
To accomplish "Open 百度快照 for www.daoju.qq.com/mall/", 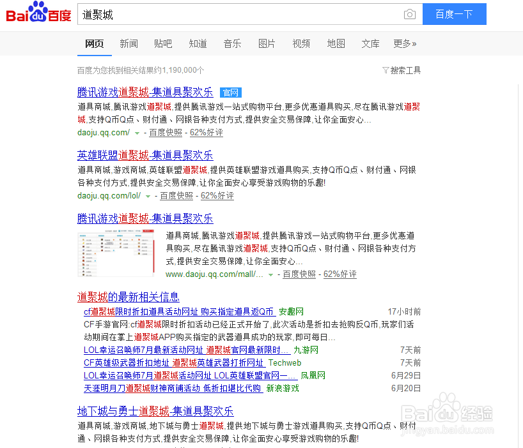I will [x=299, y=274].
